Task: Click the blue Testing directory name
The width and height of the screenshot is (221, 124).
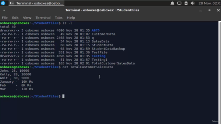Action: tap(98, 56)
